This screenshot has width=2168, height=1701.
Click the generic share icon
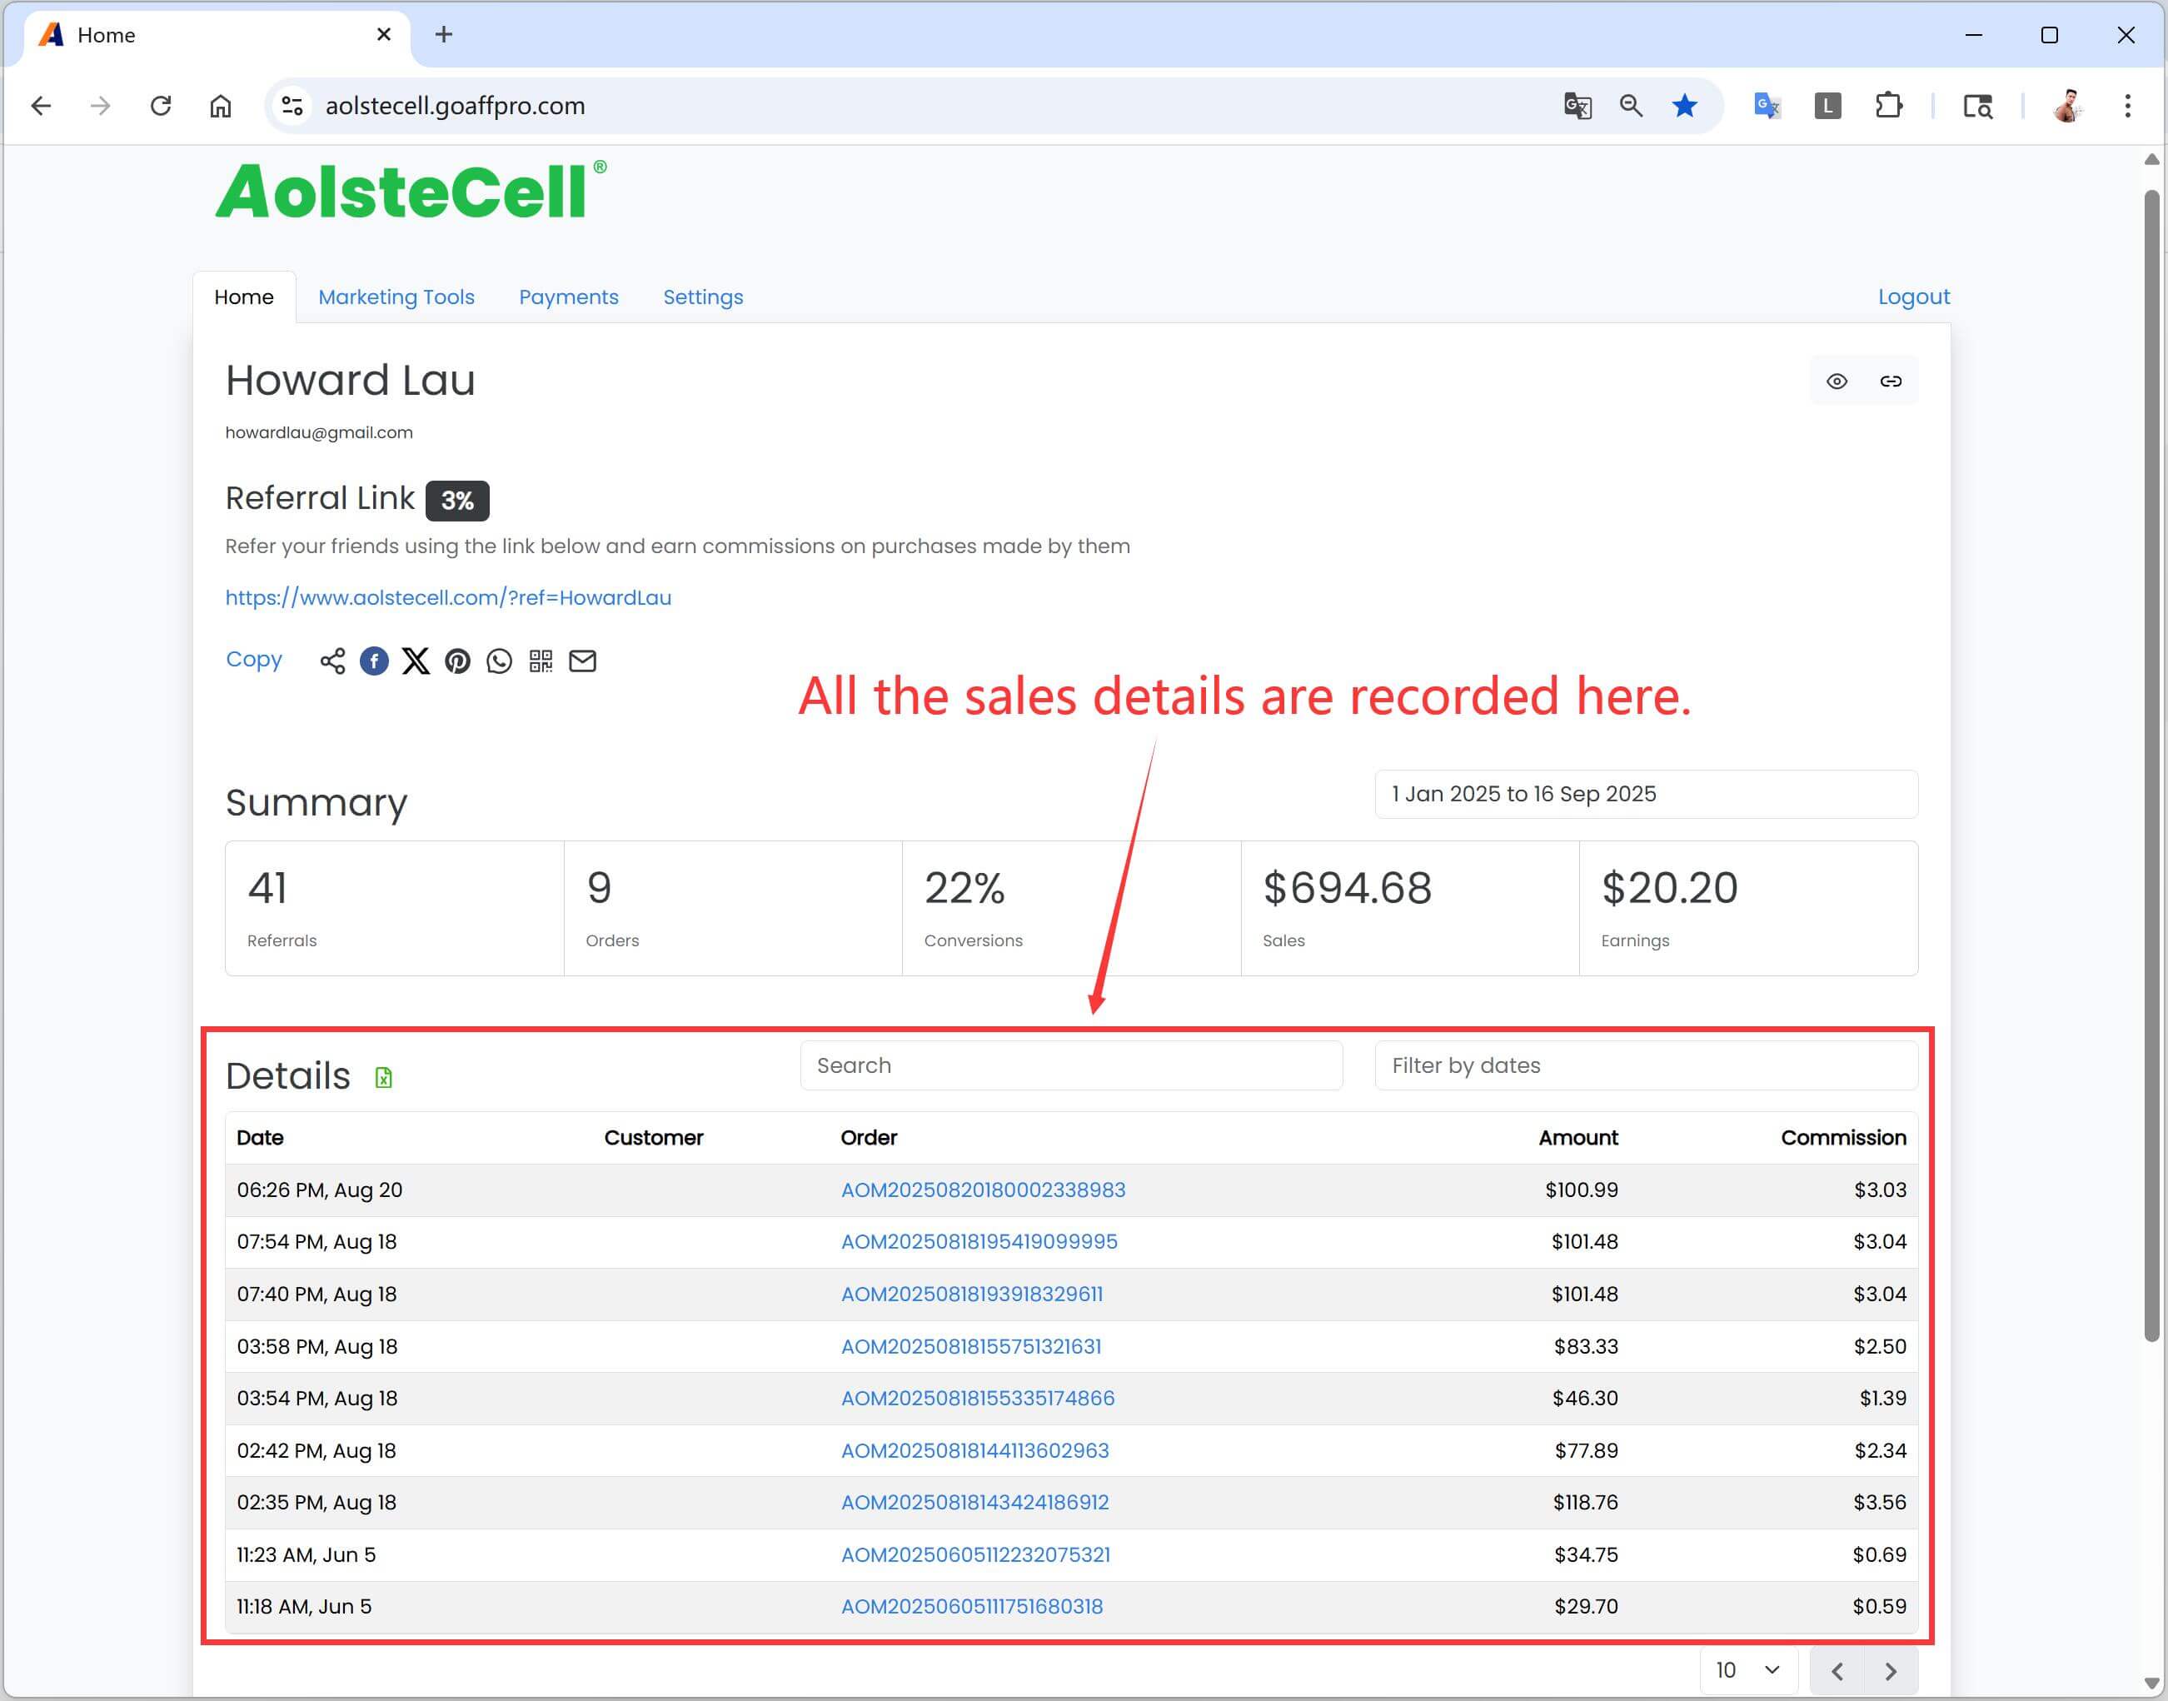[332, 661]
